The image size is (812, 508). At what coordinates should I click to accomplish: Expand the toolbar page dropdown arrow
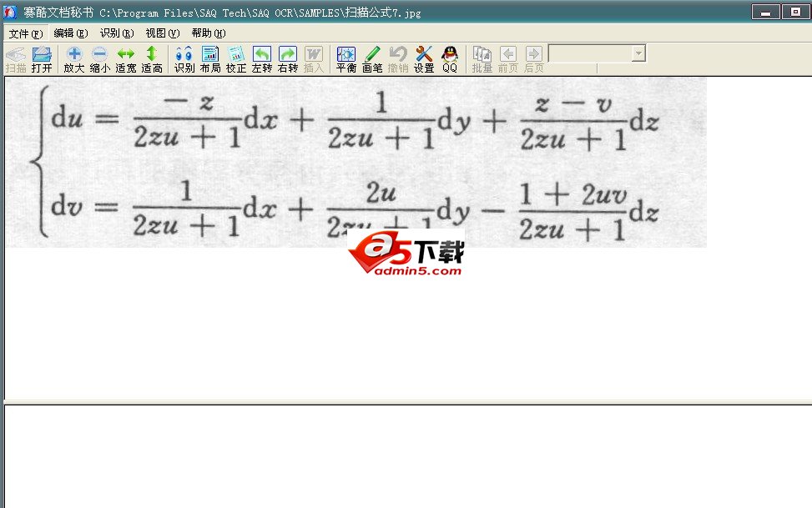pyautogui.click(x=639, y=53)
